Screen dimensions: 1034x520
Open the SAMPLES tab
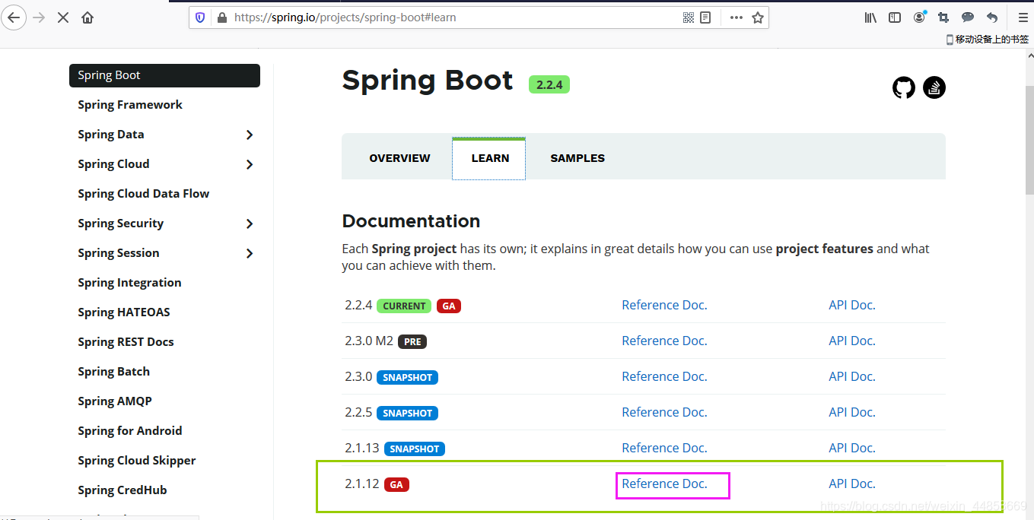[x=577, y=158]
